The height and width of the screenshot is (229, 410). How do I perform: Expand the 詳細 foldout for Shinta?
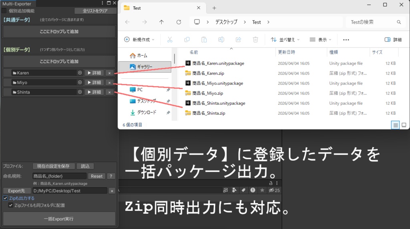(x=94, y=92)
